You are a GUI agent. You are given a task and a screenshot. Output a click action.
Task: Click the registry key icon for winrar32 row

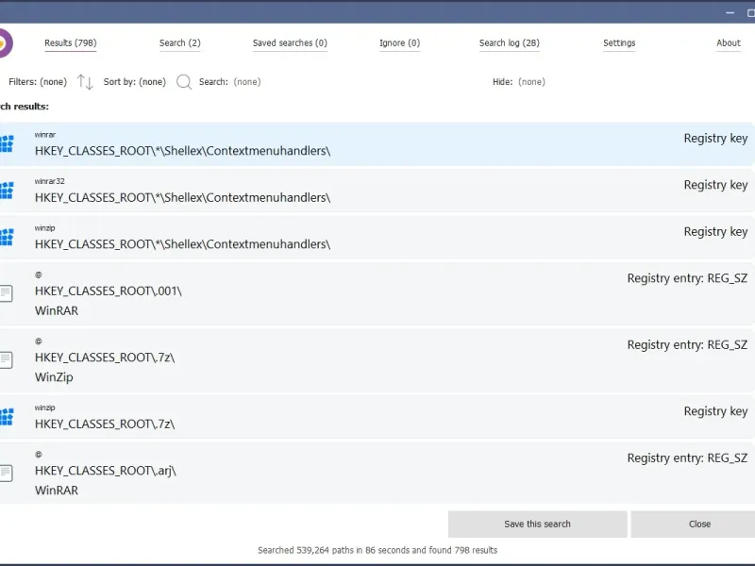click(x=7, y=191)
